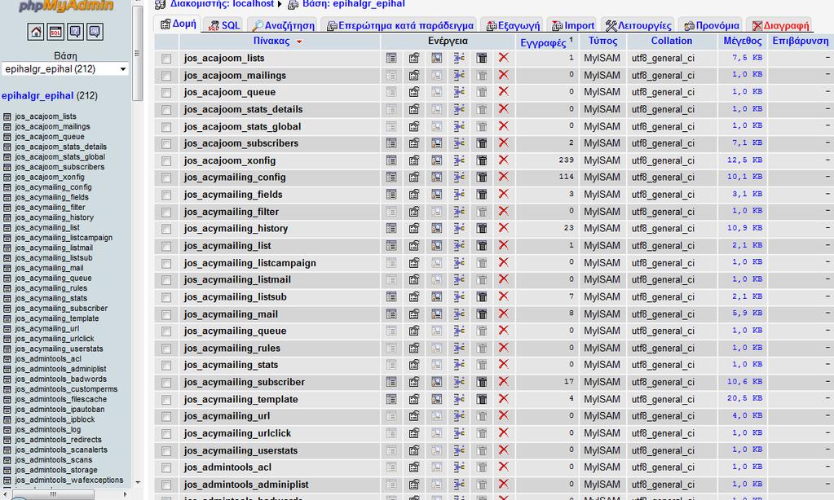Open epihalgr_epihal database link in sidebar

38,95
